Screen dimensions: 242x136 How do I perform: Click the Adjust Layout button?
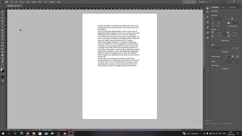tap(225, 40)
